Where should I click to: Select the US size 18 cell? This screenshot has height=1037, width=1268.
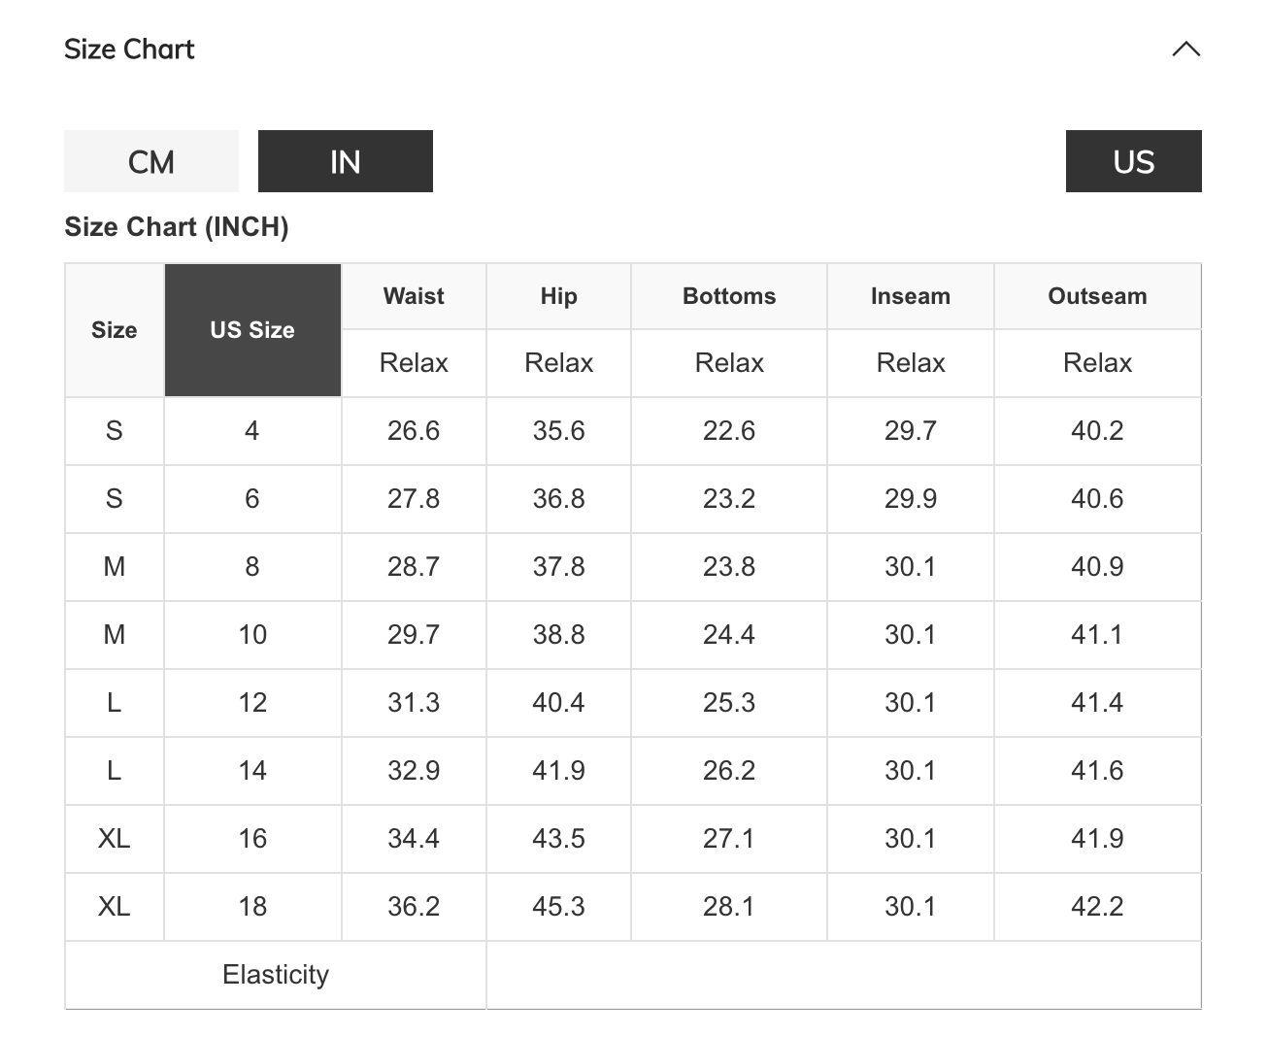(252, 907)
